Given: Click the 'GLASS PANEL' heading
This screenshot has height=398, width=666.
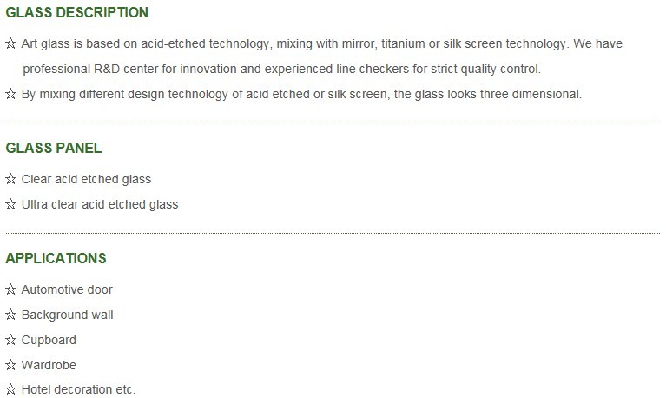Looking at the screenshot, I should (x=54, y=148).
